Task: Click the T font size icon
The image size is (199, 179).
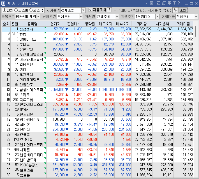Action: [174, 3]
